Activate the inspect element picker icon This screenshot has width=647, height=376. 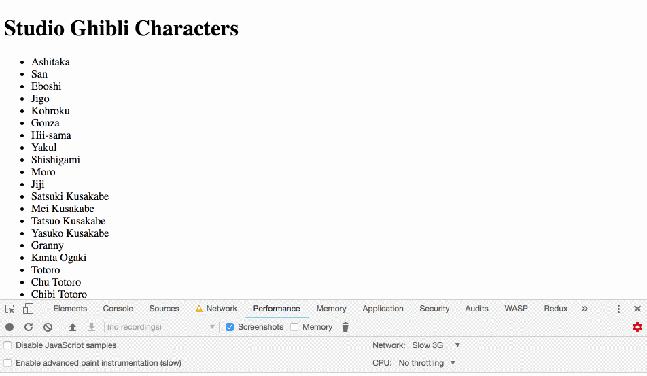[x=10, y=309]
